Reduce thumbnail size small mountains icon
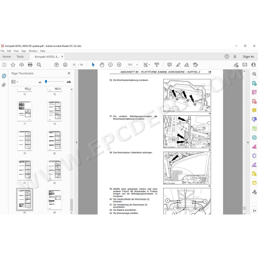 click(x=40, y=82)
